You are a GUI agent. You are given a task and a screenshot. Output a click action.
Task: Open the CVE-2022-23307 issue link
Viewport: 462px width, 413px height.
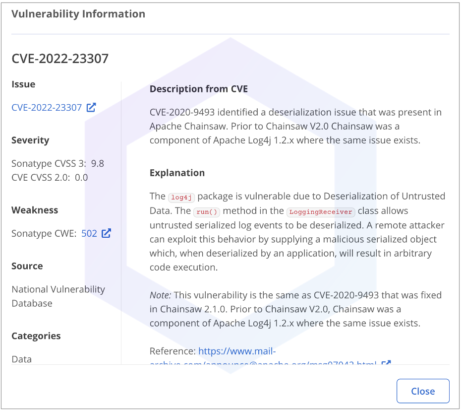(47, 107)
